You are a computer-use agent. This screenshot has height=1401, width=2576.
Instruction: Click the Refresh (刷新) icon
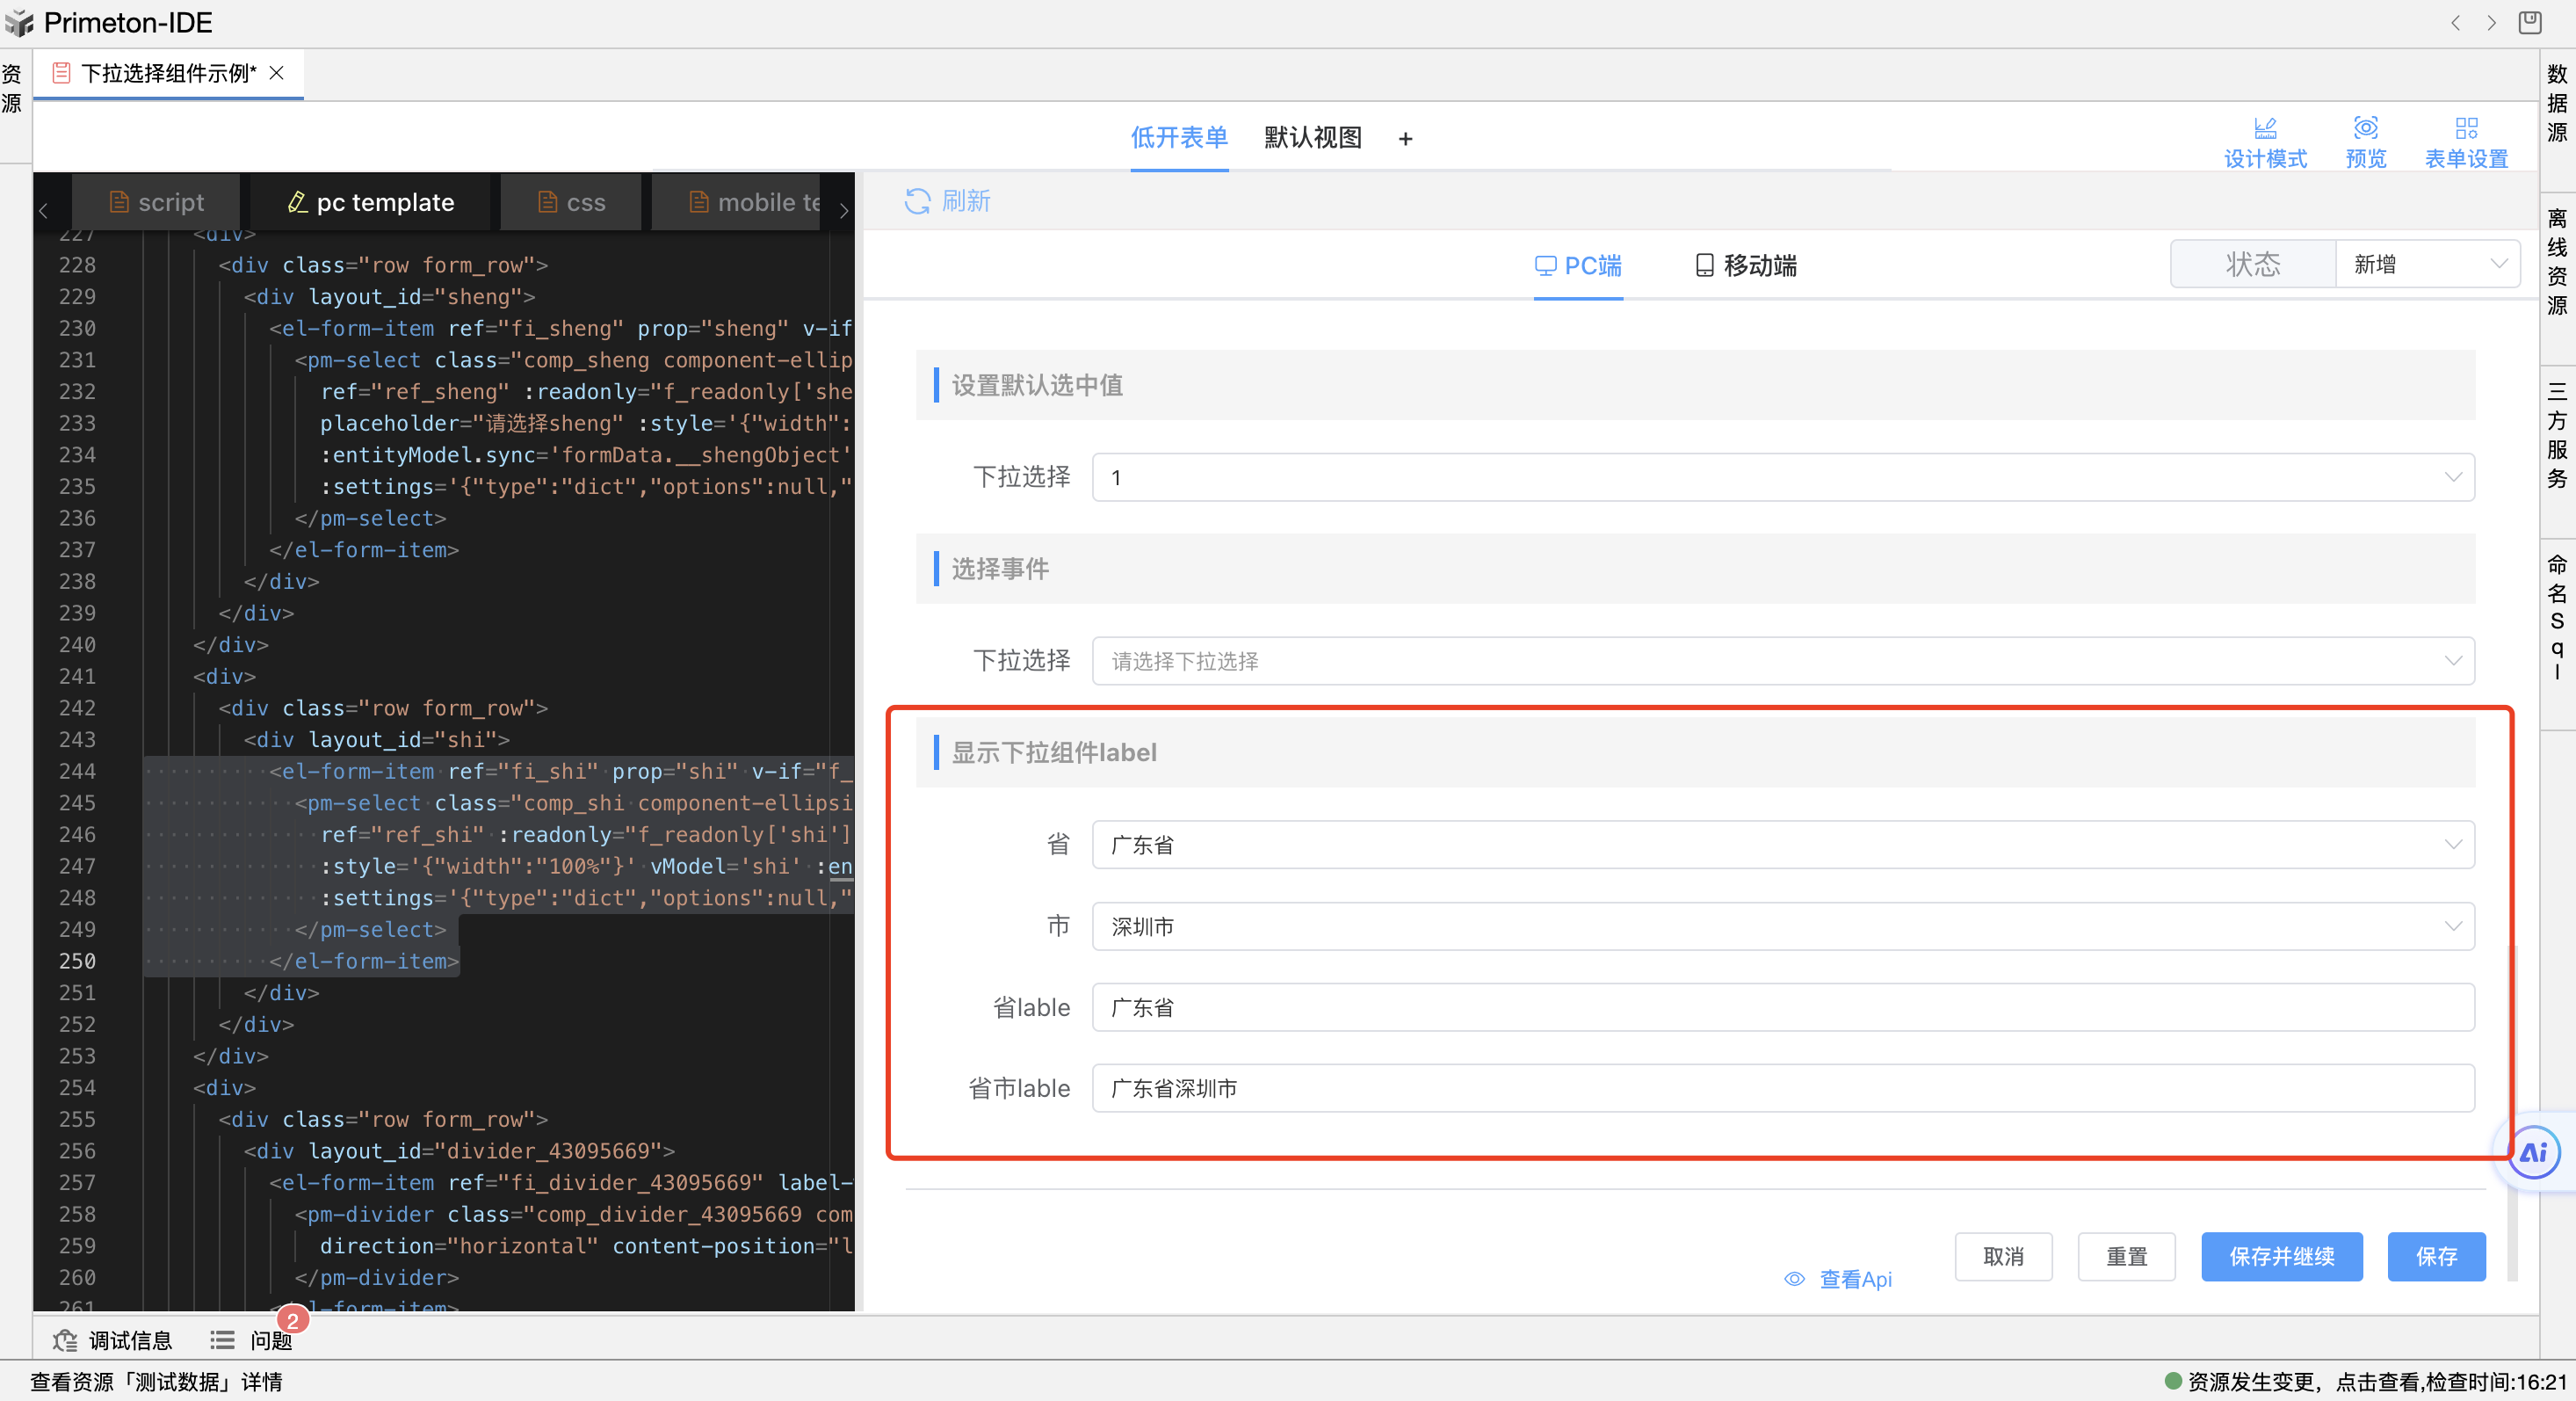(x=917, y=201)
